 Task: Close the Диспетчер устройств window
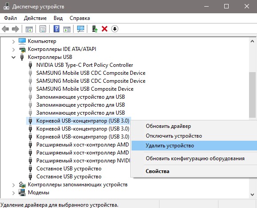(247, 6)
